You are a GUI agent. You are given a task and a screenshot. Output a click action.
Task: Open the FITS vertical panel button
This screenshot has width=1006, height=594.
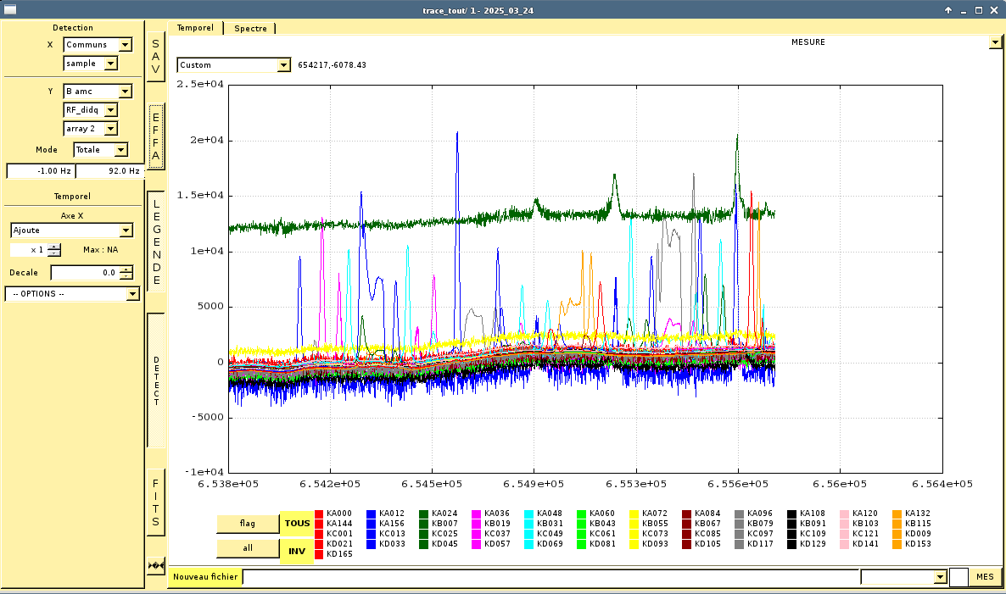155,503
